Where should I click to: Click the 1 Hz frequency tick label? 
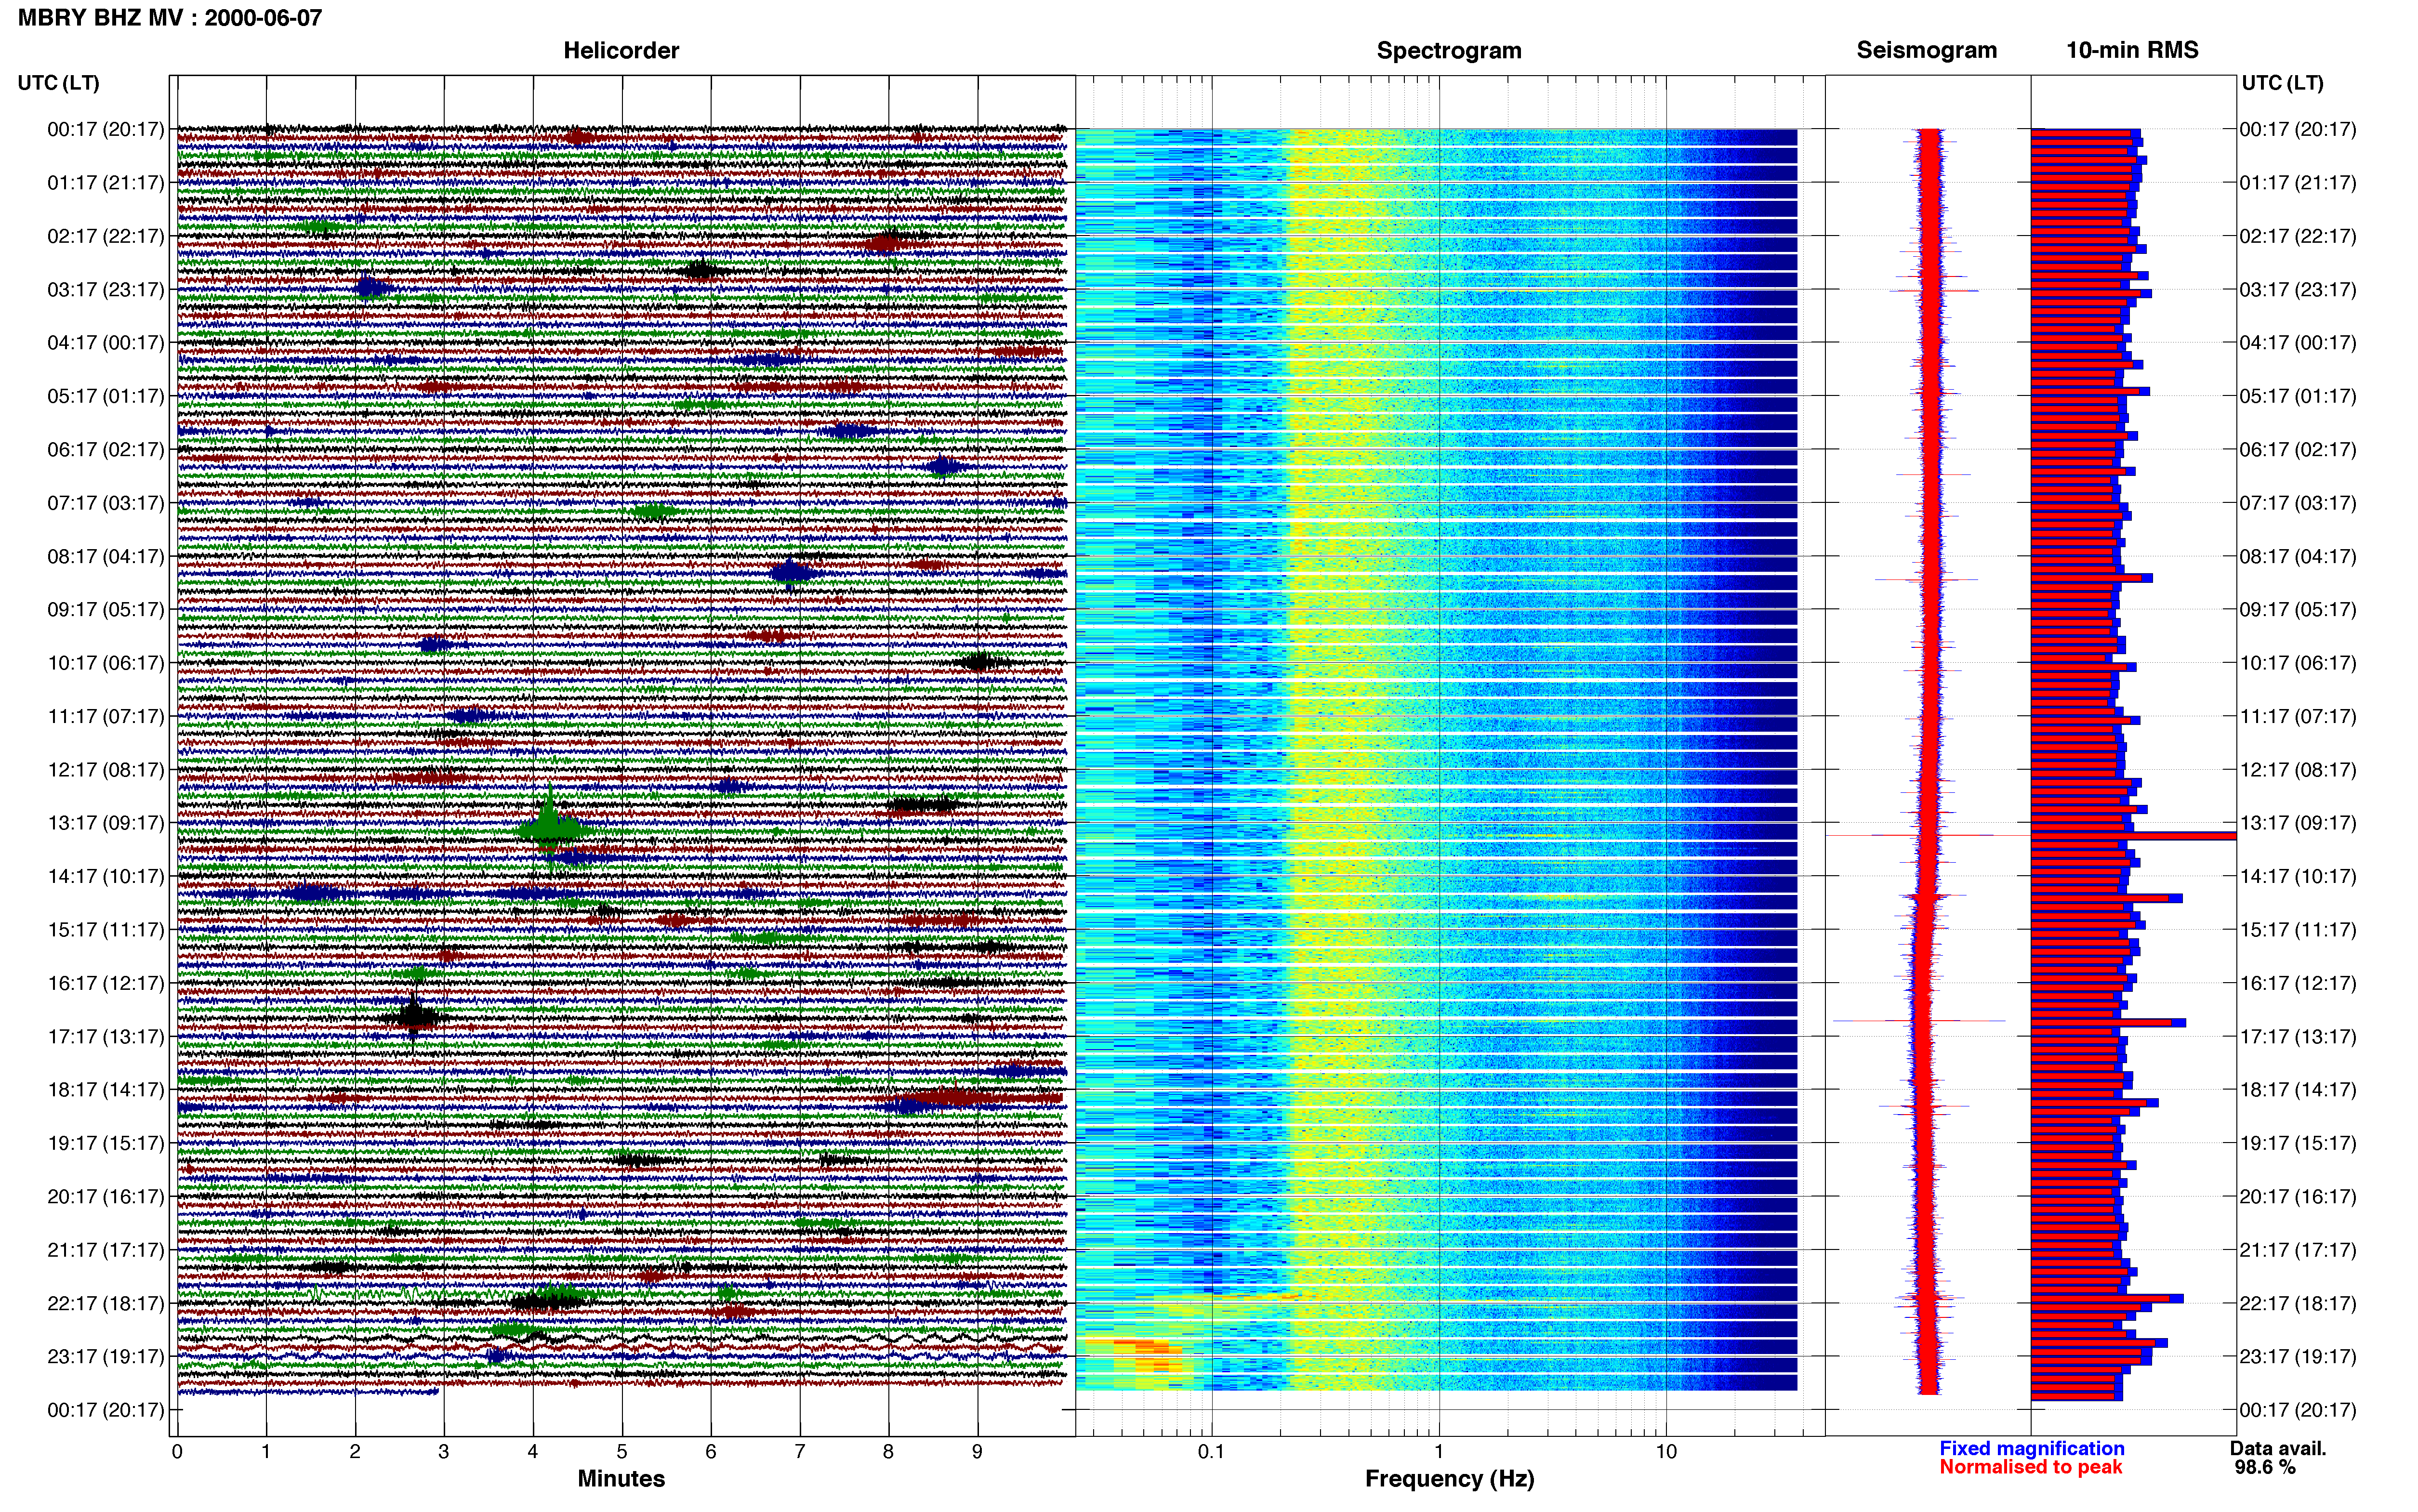point(1439,1451)
